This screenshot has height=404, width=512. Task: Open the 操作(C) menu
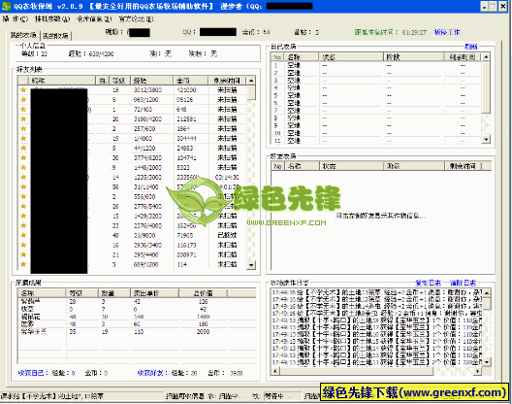(16, 19)
